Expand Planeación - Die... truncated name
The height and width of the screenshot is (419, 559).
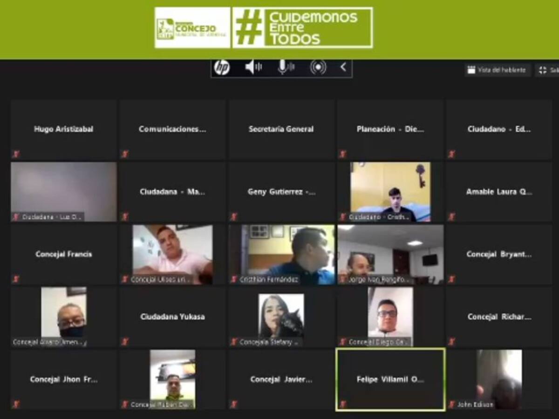pyautogui.click(x=390, y=129)
